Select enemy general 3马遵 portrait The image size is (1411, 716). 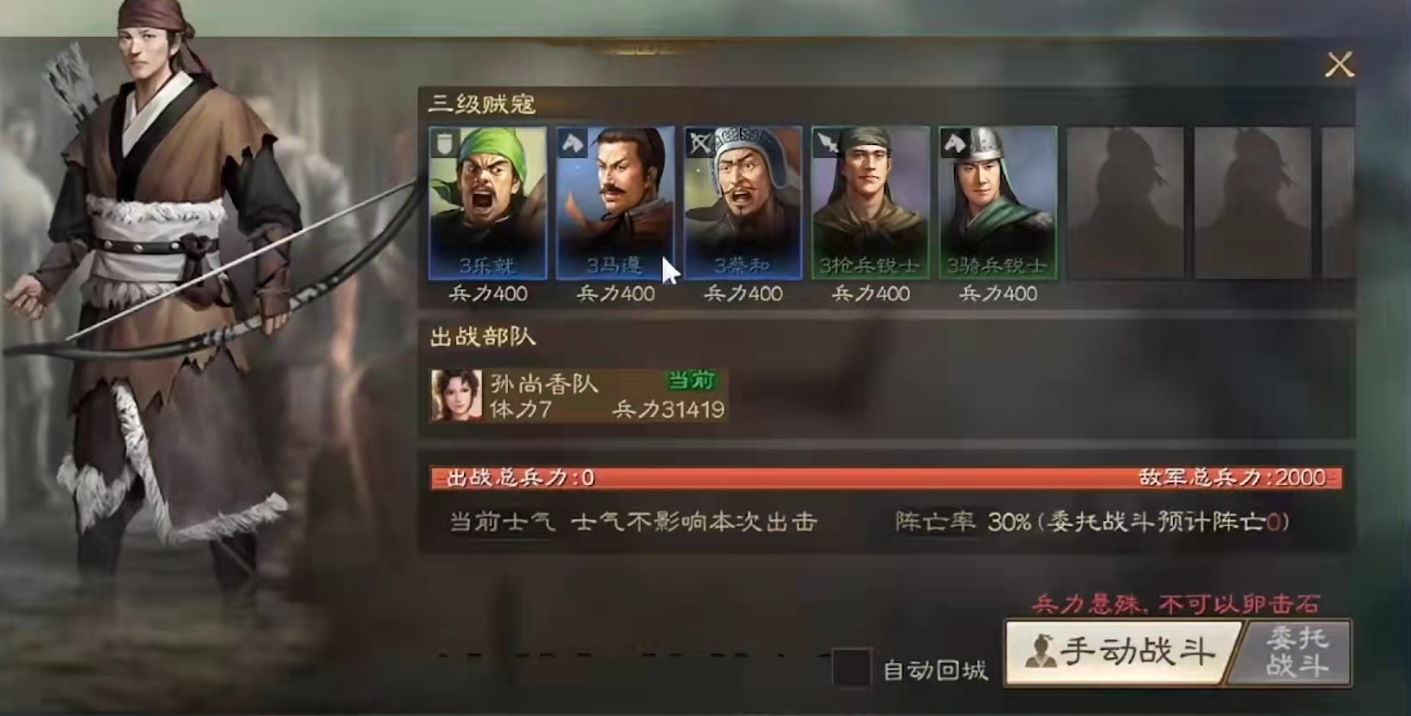[615, 203]
